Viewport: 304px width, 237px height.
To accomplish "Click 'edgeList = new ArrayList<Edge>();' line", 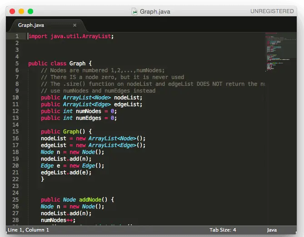I will pos(93,145).
